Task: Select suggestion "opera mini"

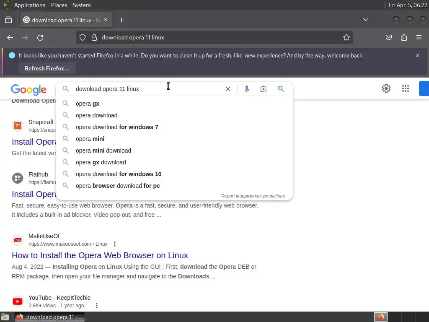Action: 174,139
